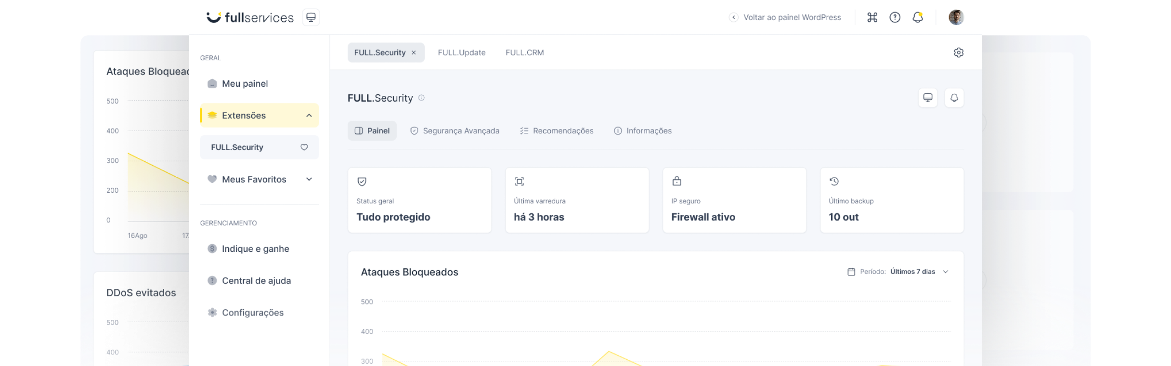Toggle favorite heart on FULL.Security sidebar item

point(304,147)
